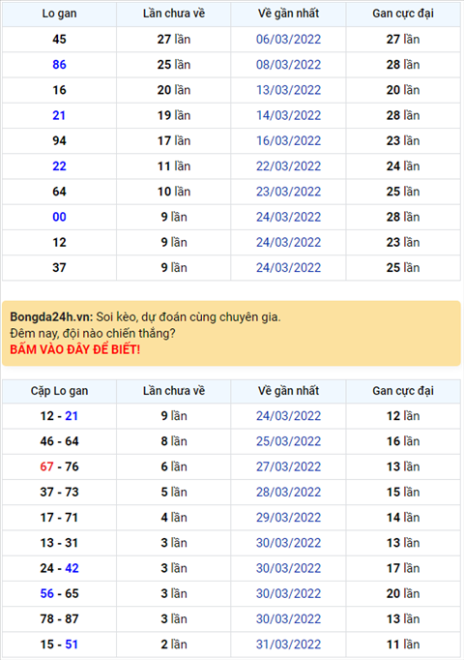Click the Gan cực đại header in the top table

(x=403, y=14)
